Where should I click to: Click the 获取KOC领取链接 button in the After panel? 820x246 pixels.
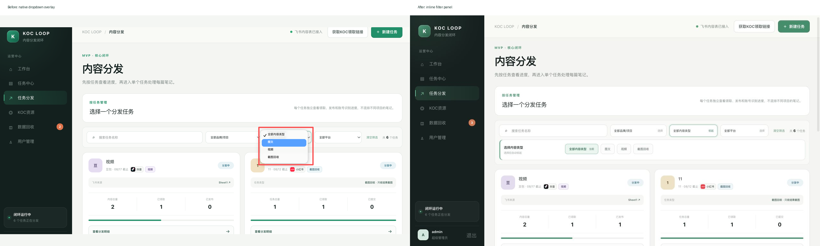click(x=754, y=27)
